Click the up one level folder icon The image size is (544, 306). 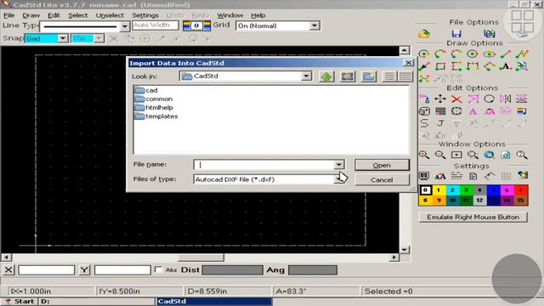(x=326, y=76)
